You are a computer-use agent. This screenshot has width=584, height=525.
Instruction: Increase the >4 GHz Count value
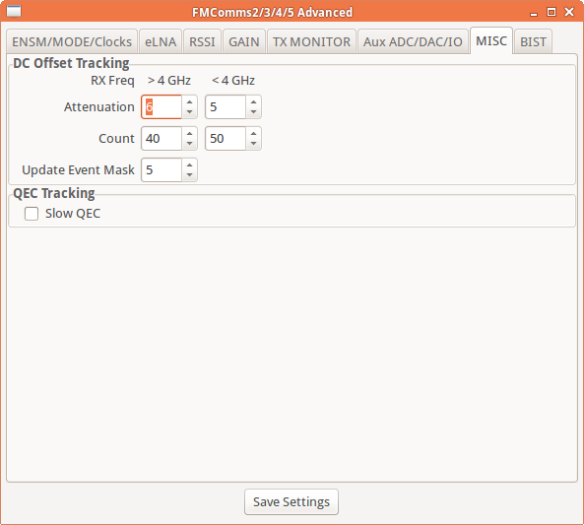click(189, 133)
